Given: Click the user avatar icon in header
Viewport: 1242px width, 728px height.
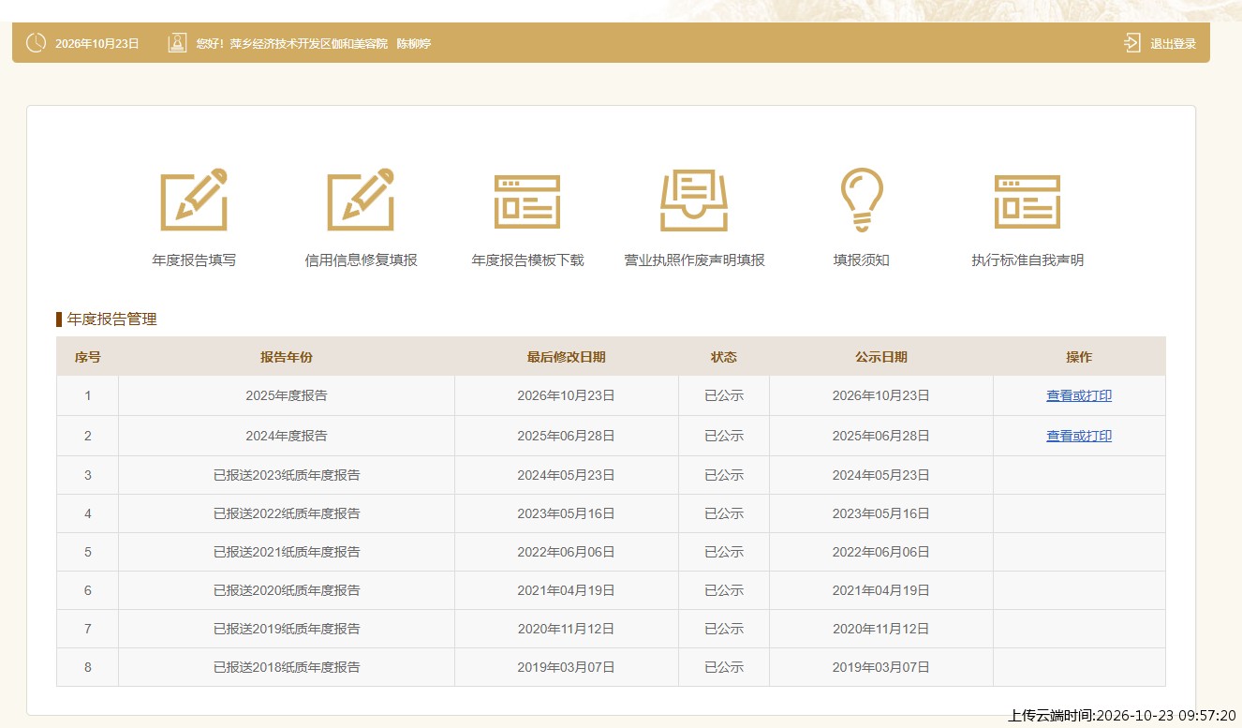Looking at the screenshot, I should 177,43.
